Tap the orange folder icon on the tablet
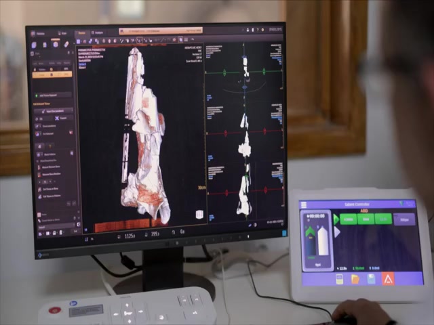Image resolution: width=434 pixels, height=325 pixels. (355, 278)
